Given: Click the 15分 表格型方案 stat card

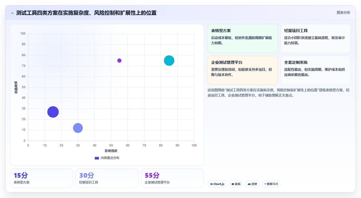Looking at the screenshot, I should (42, 178).
